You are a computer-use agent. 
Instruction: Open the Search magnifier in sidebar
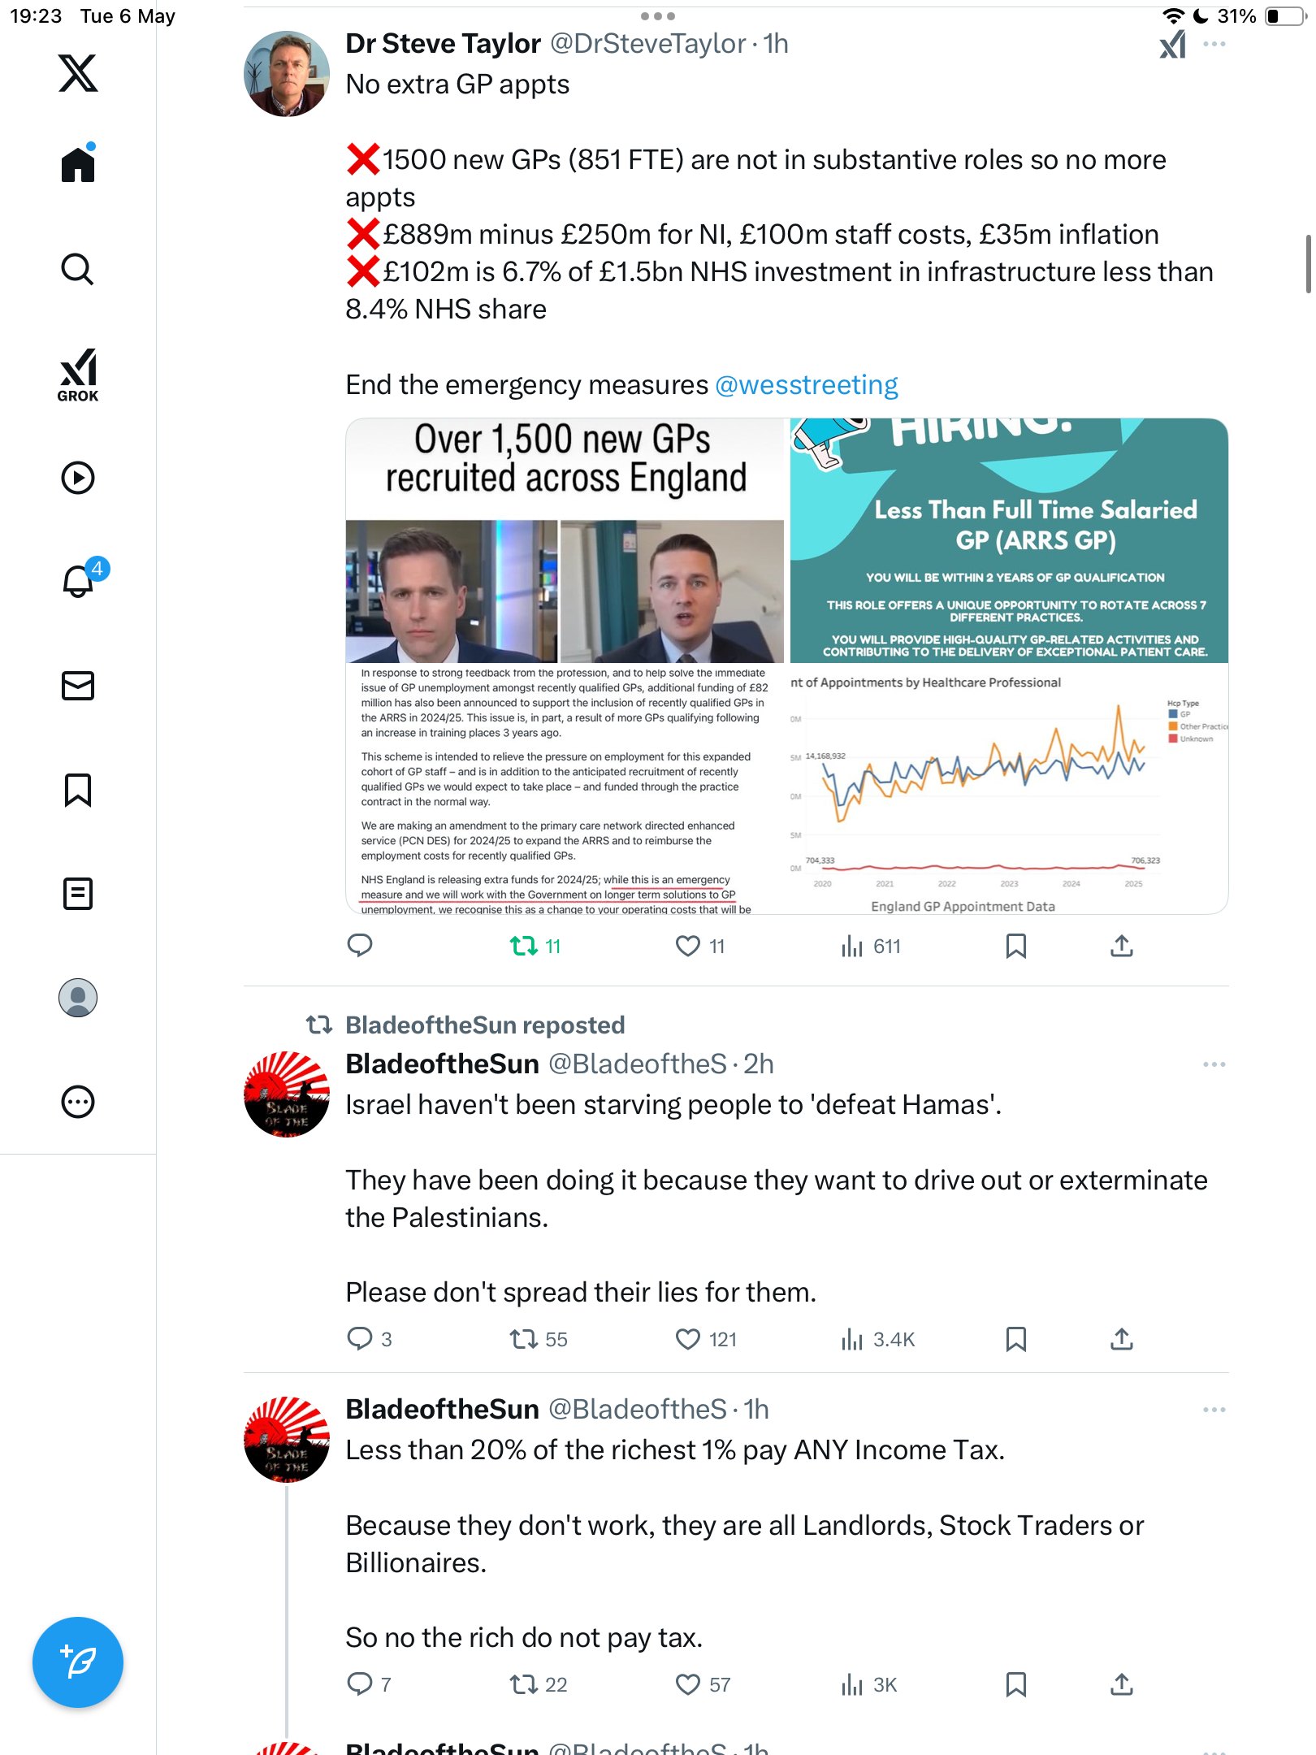click(x=78, y=269)
